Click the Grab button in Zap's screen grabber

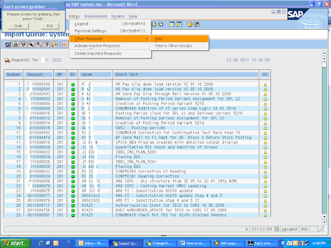click(x=19, y=26)
